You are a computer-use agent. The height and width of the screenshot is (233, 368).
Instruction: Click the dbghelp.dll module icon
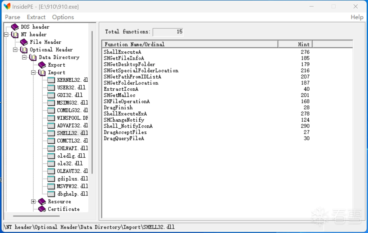point(51,194)
